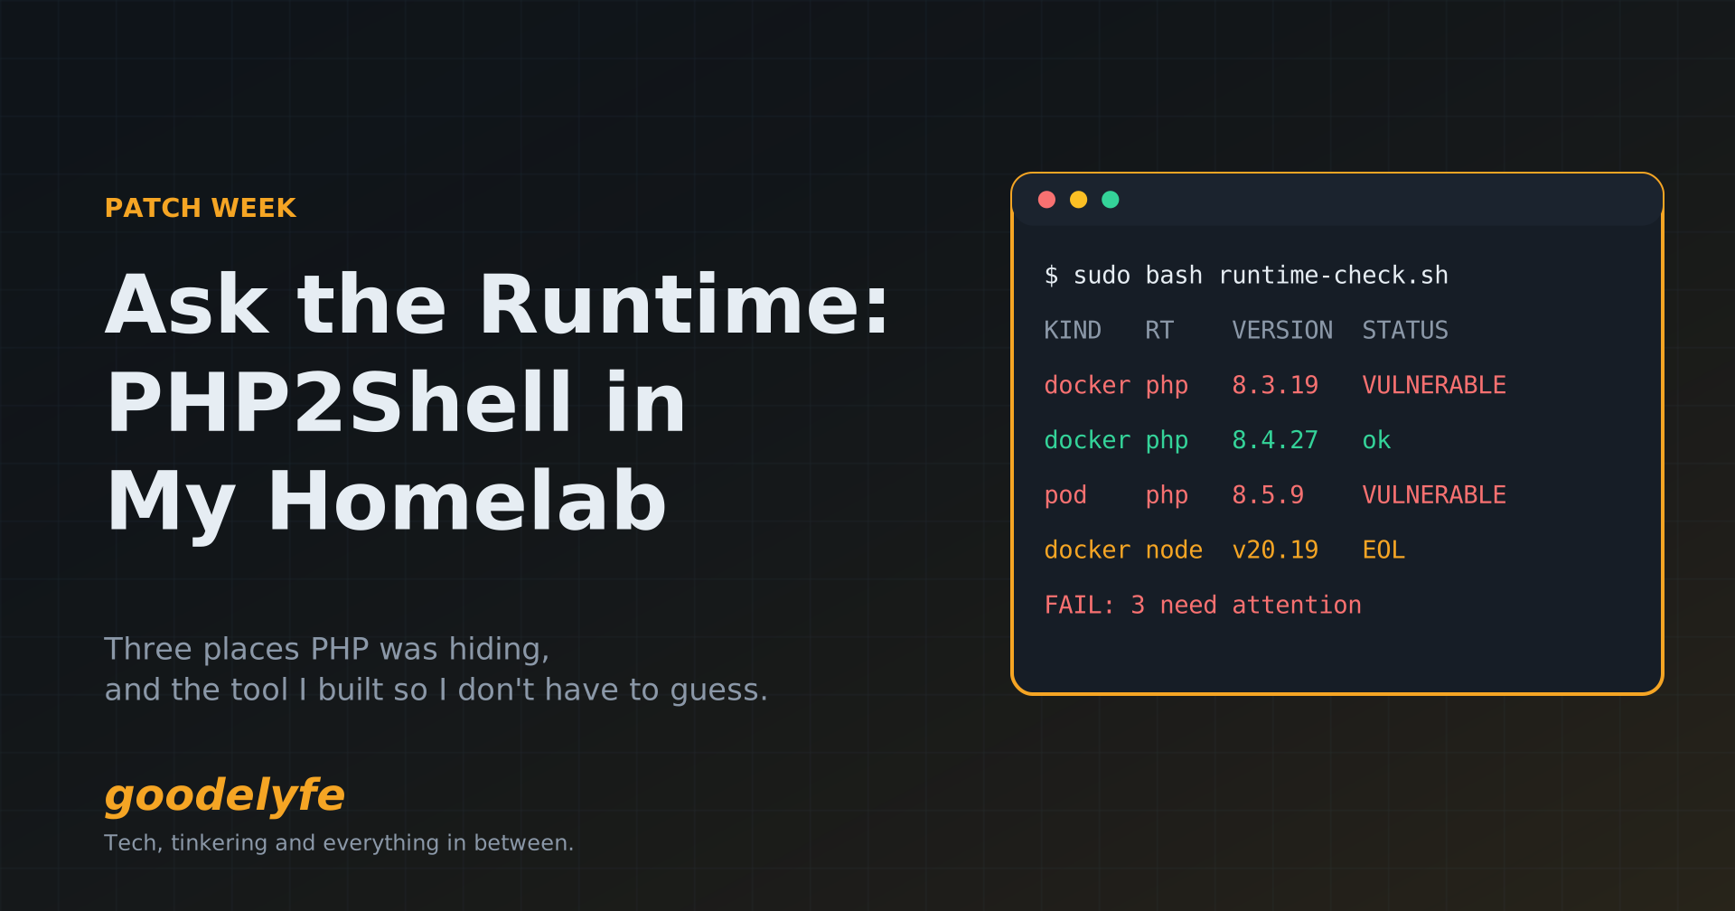
Task: Click the RT column header
Action: (1159, 330)
